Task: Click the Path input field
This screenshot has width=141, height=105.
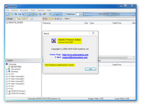Action: click(103, 19)
